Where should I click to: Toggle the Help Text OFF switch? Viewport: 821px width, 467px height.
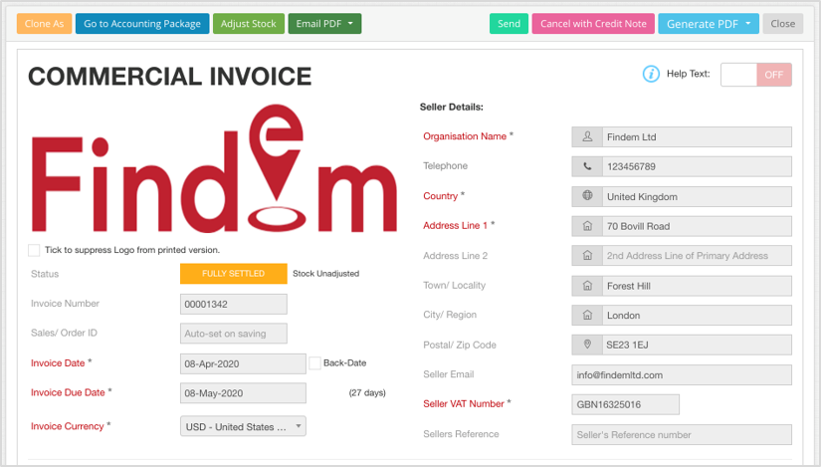[756, 75]
